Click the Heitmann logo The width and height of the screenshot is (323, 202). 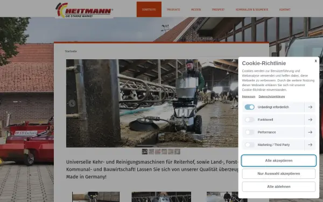point(84,10)
